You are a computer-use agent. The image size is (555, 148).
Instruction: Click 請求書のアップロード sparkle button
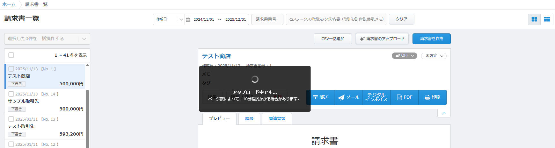click(382, 39)
